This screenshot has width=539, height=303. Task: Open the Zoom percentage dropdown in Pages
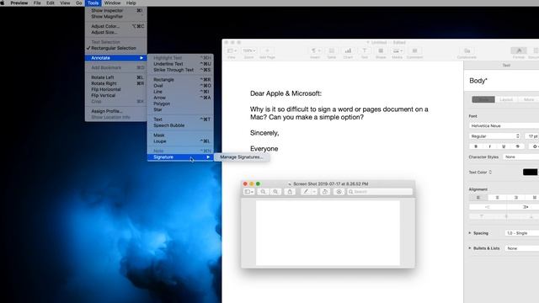pos(249,50)
